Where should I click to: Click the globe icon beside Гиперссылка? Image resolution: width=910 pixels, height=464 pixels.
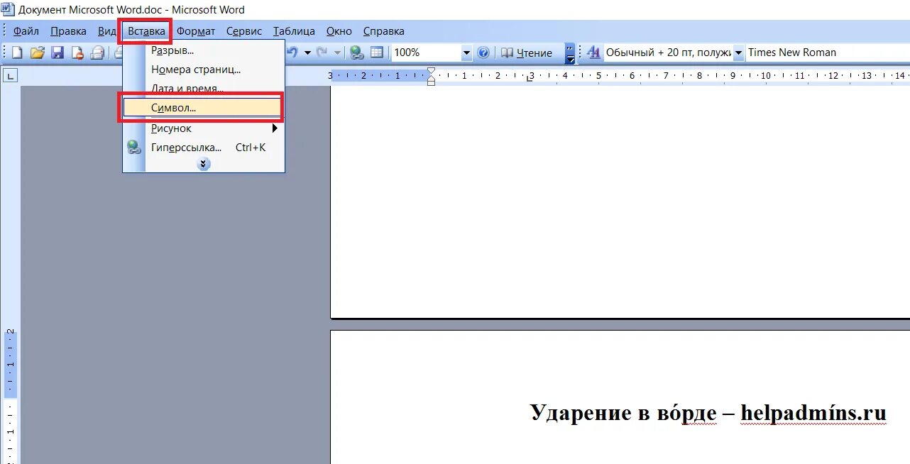pyautogui.click(x=133, y=148)
